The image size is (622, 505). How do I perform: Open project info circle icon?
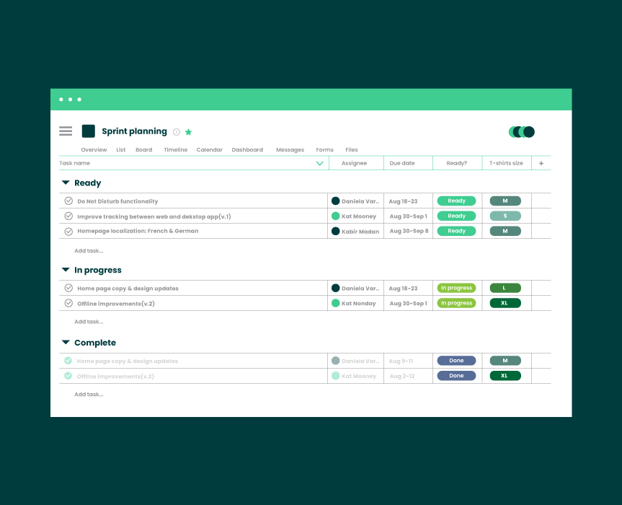click(177, 132)
